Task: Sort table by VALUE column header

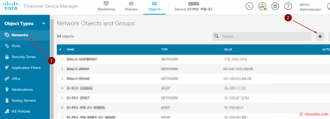Action: (x=228, y=50)
